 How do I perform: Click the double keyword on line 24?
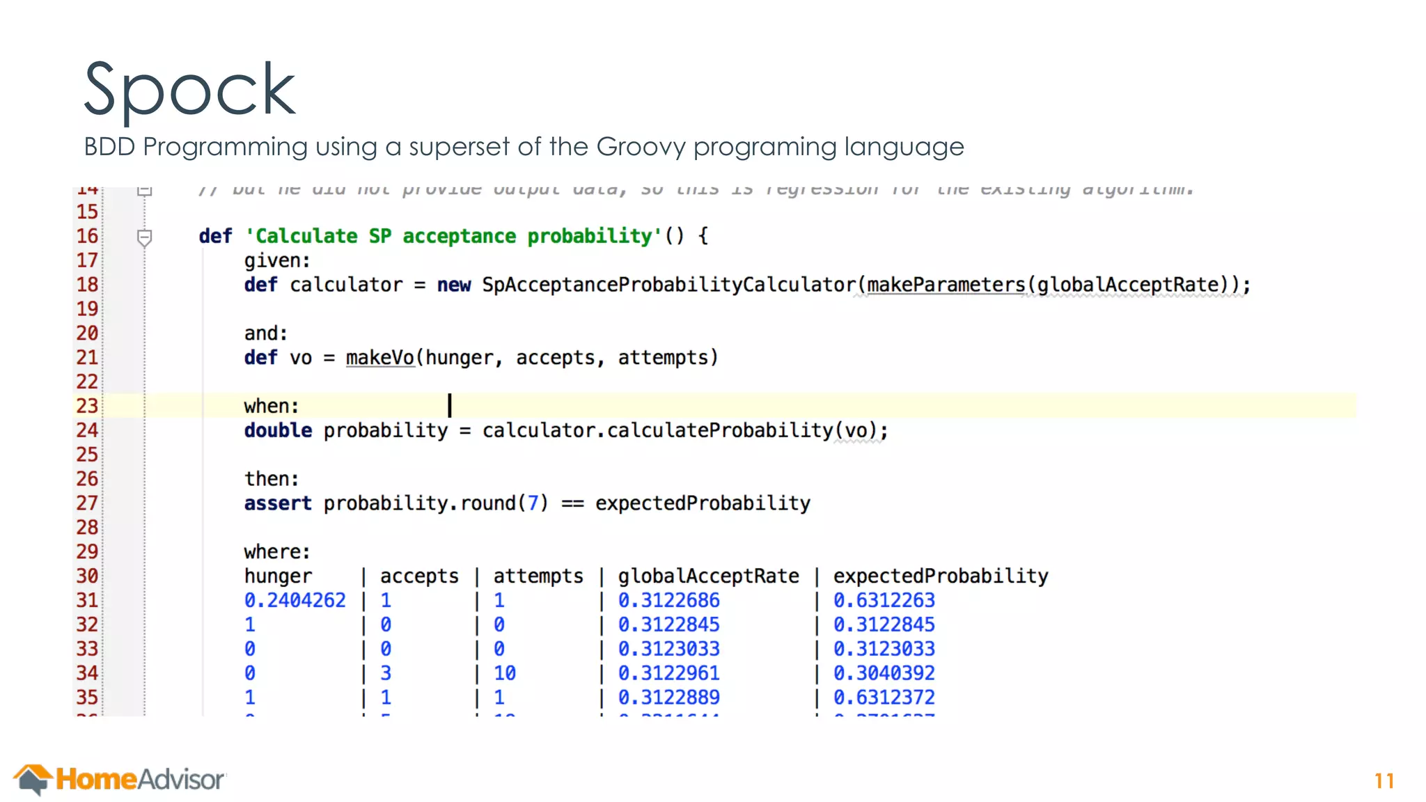(278, 430)
